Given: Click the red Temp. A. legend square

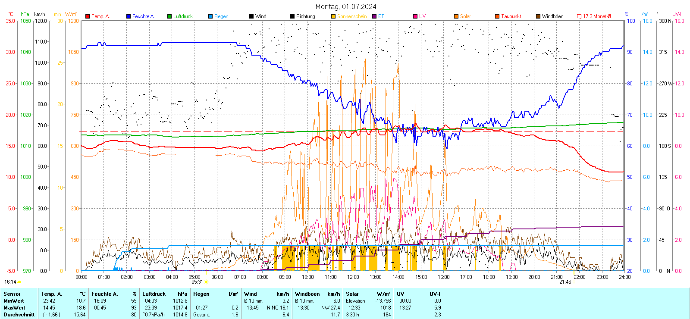Looking at the screenshot, I should 88,16.
